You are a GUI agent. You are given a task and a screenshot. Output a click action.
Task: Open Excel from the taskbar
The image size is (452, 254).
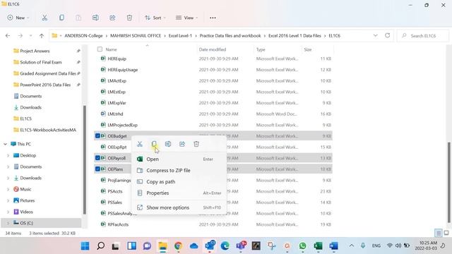click(318, 246)
